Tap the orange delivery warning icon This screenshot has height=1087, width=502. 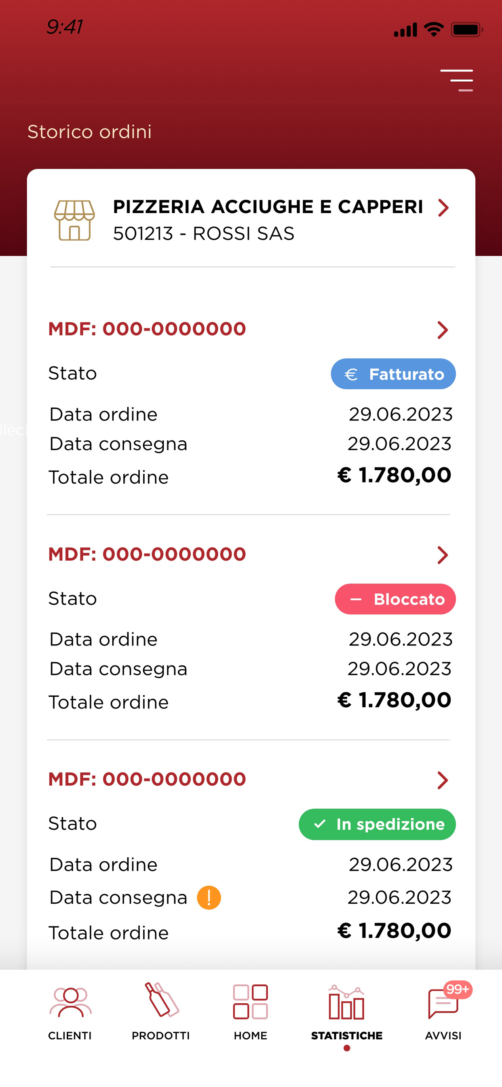[209, 897]
